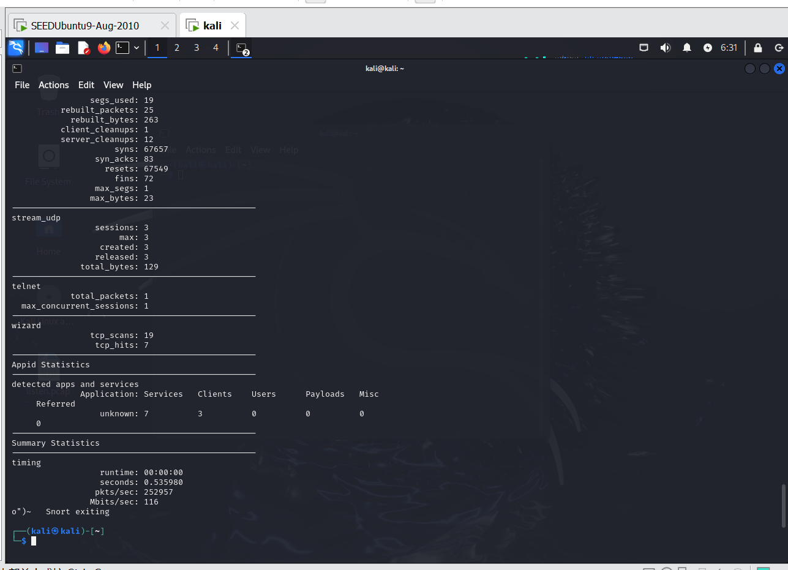The height and width of the screenshot is (570, 788).
Task: Open the power manager lightning icon
Action: [708, 48]
